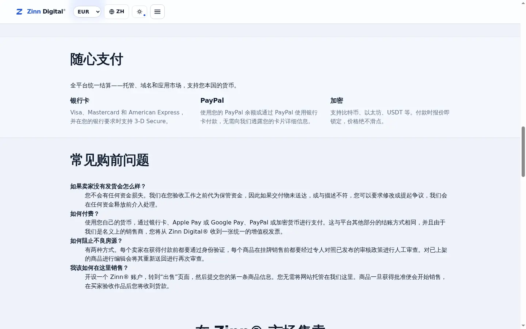Click the PayPal payment heading
This screenshot has width=526, height=329.
212,101
